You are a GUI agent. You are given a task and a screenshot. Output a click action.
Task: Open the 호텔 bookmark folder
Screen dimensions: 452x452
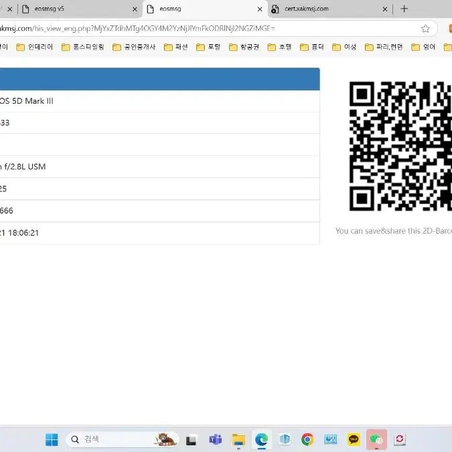[x=279, y=47]
